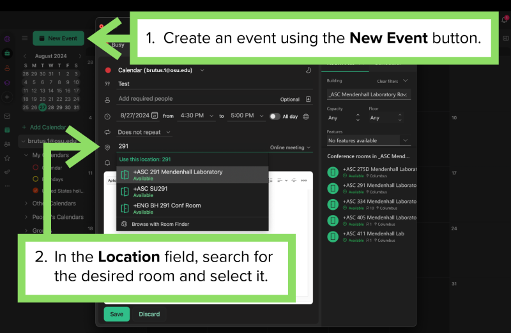This screenshot has width=511, height=333.
Task: Select +ASC 275D Mendenhall room in Room Finder
Action: pyautogui.click(x=372, y=172)
